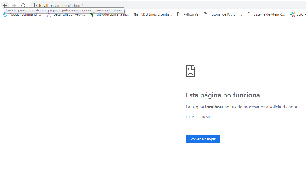Open the About | commandli... bookmark
The width and height of the screenshot is (306, 193).
[22, 14]
